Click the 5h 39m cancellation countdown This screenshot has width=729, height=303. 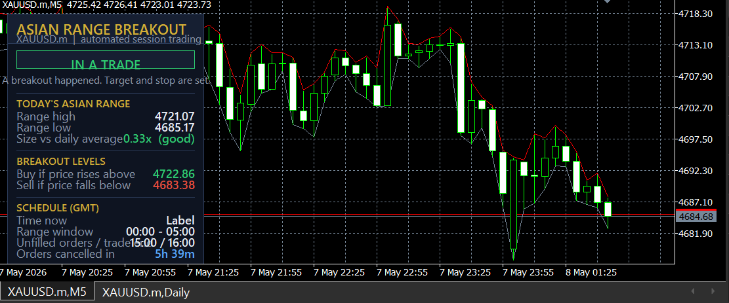point(175,254)
